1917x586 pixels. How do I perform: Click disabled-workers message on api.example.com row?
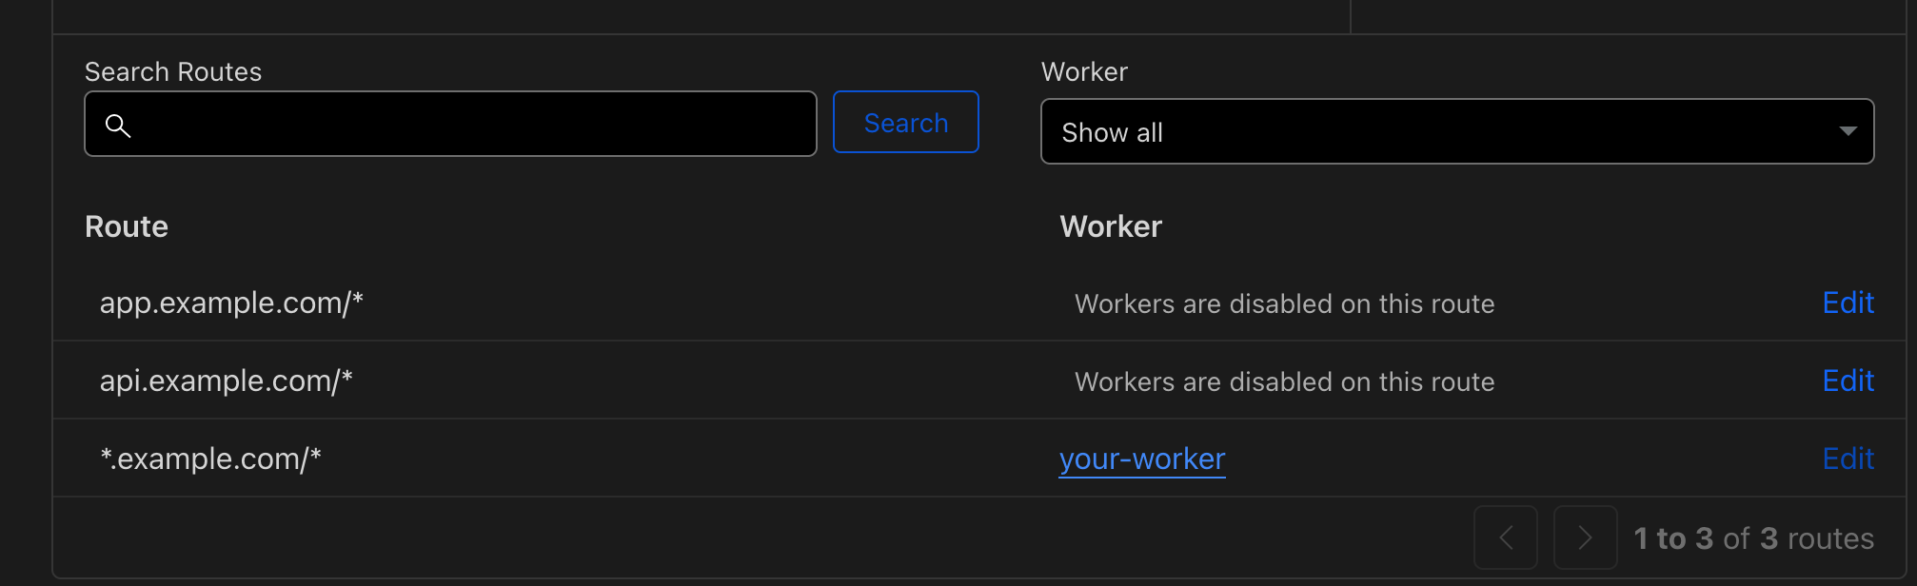1284,381
